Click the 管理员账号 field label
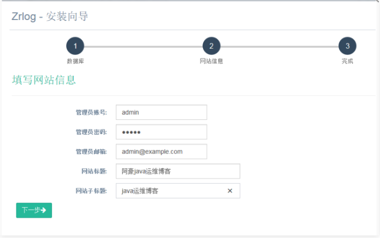This screenshot has height=238, width=380. (x=91, y=113)
